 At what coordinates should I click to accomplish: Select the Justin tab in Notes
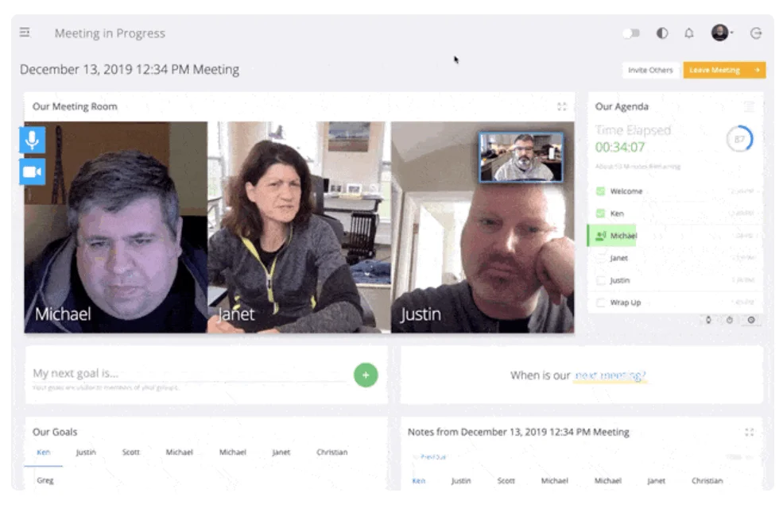point(461,480)
